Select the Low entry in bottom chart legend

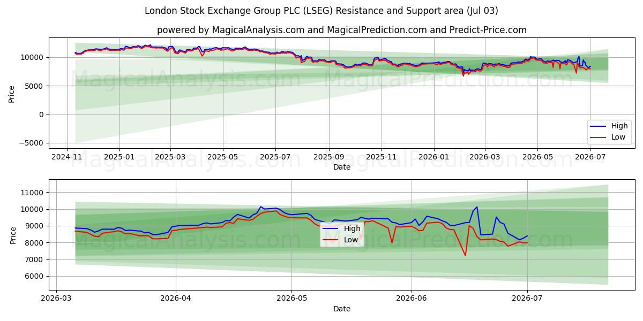point(341,240)
